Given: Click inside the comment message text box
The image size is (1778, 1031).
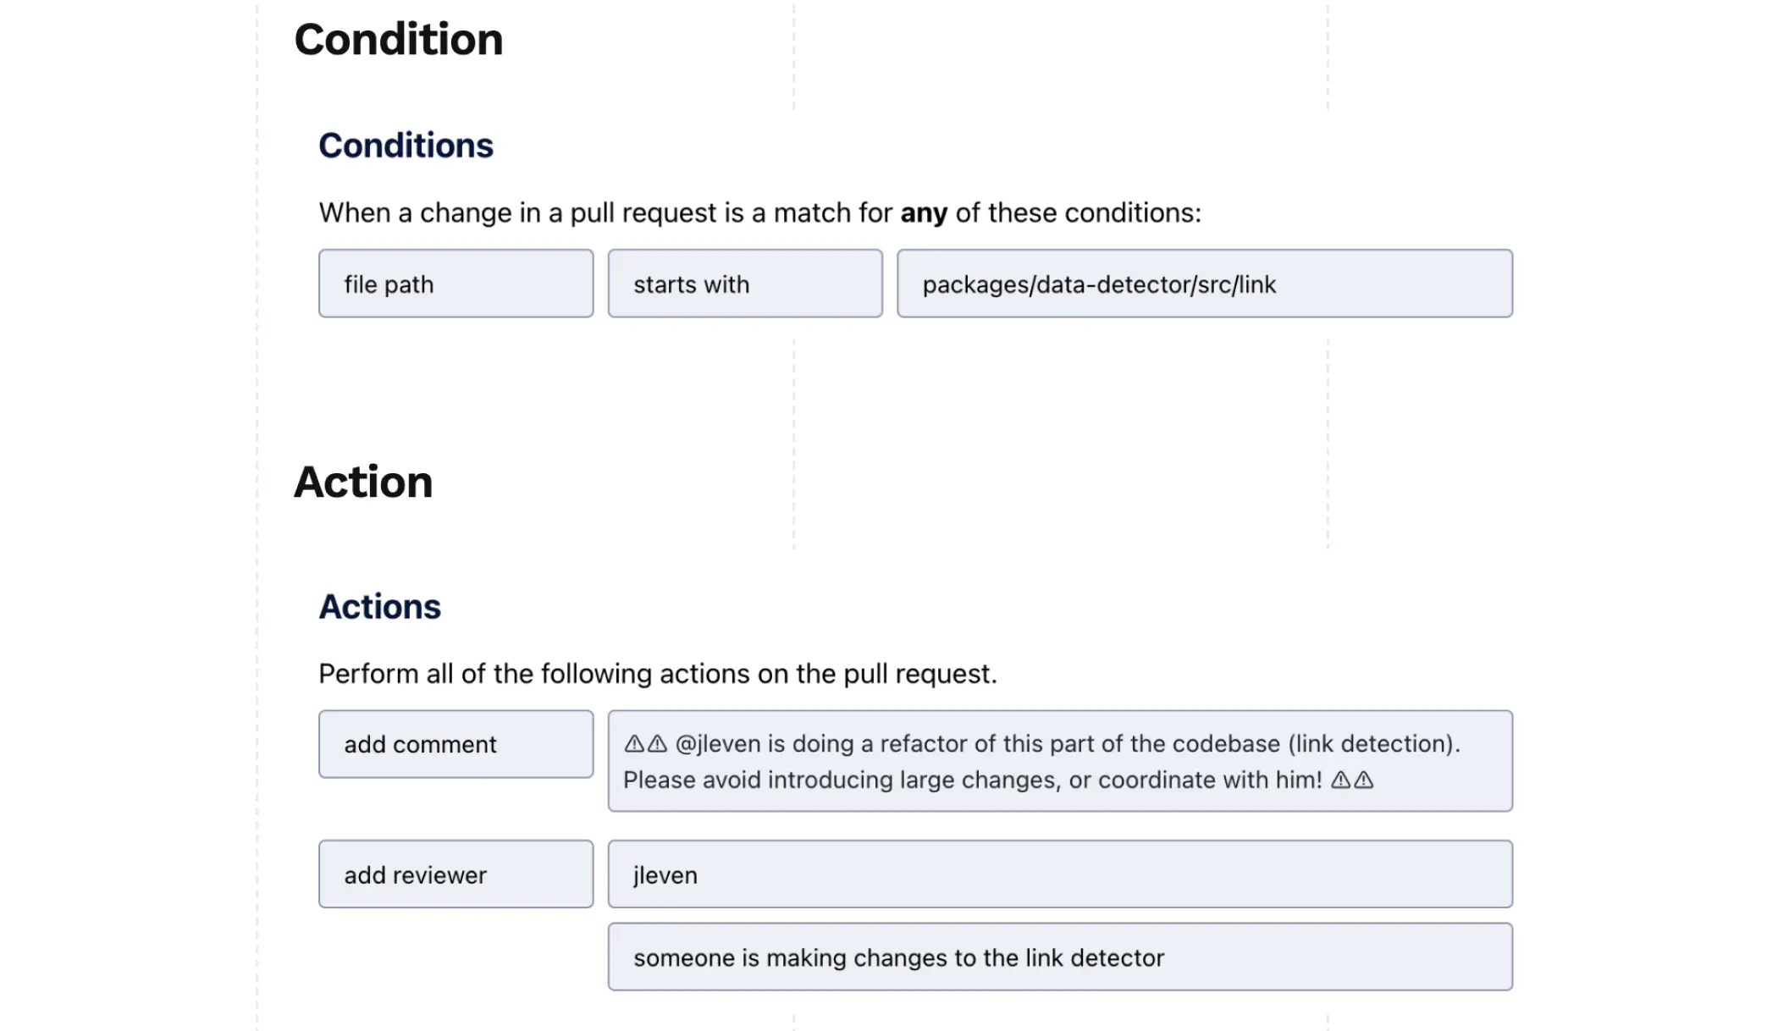Looking at the screenshot, I should [x=1060, y=761].
